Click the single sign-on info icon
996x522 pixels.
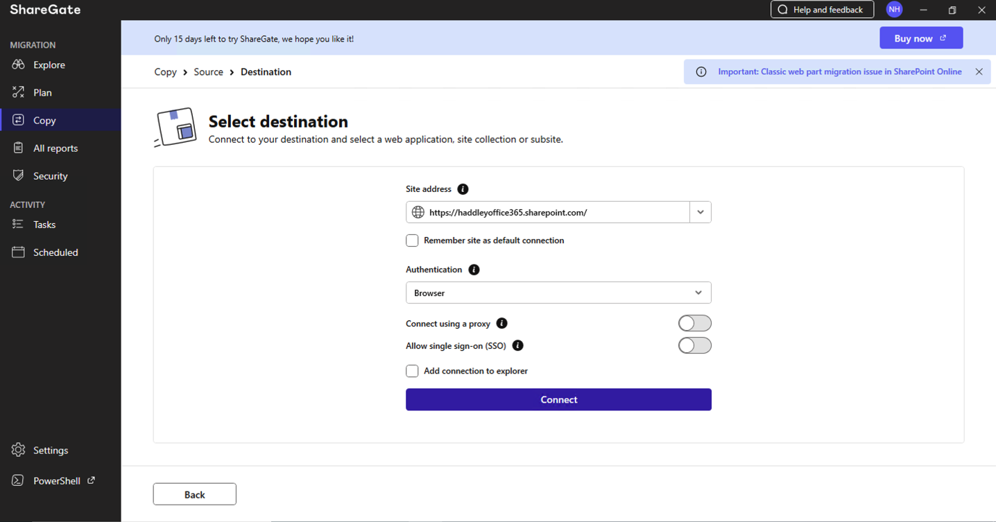tap(517, 345)
